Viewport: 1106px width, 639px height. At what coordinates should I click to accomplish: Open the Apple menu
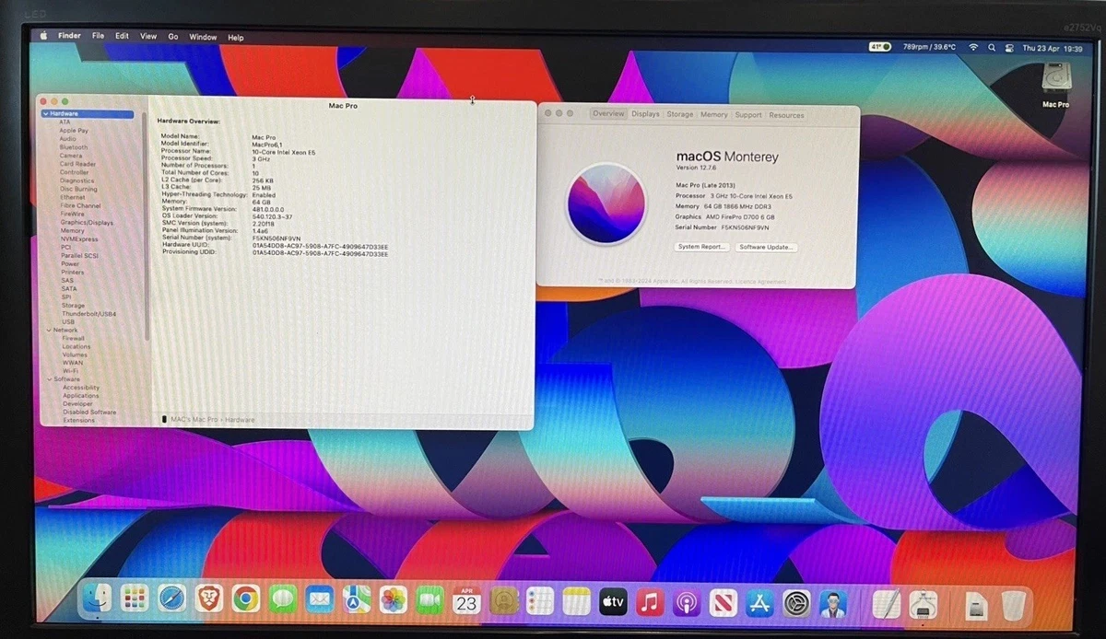point(41,36)
